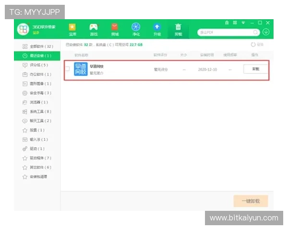This screenshot has width=288, height=230.
Task: Open the 系统工具 (8) category
Action: coord(36,112)
